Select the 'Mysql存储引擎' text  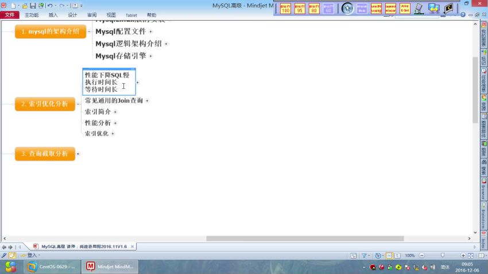click(x=121, y=56)
